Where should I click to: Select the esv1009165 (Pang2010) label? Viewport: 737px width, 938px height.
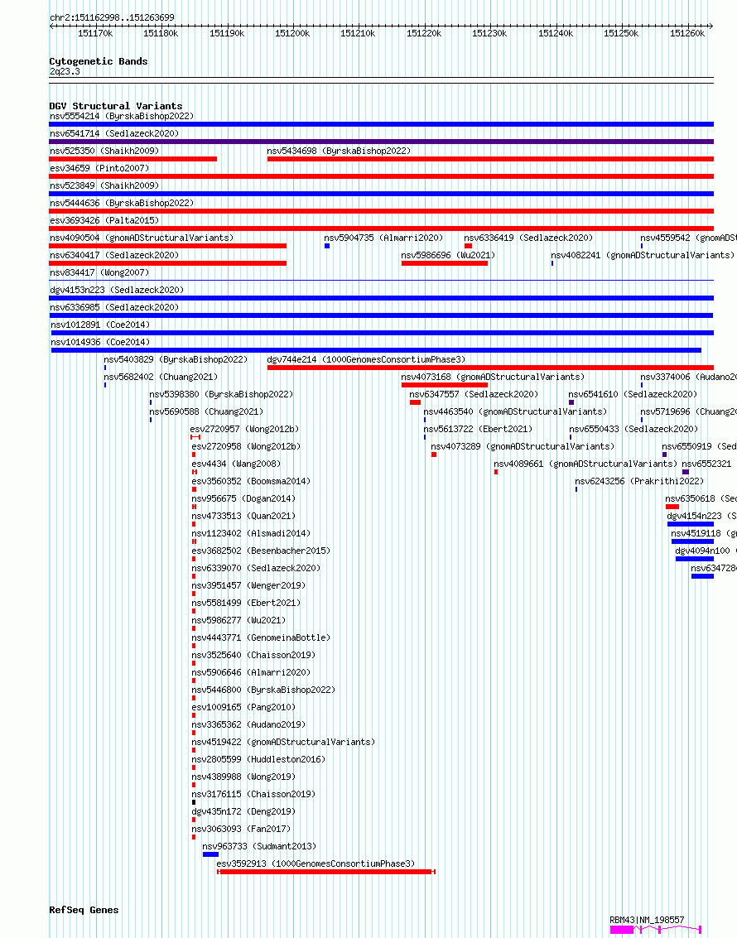click(x=243, y=706)
